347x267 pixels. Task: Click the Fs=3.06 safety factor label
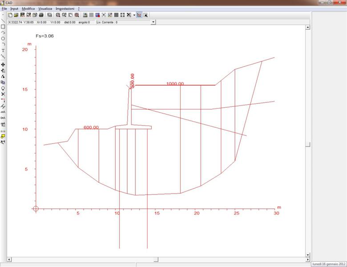tap(44, 36)
